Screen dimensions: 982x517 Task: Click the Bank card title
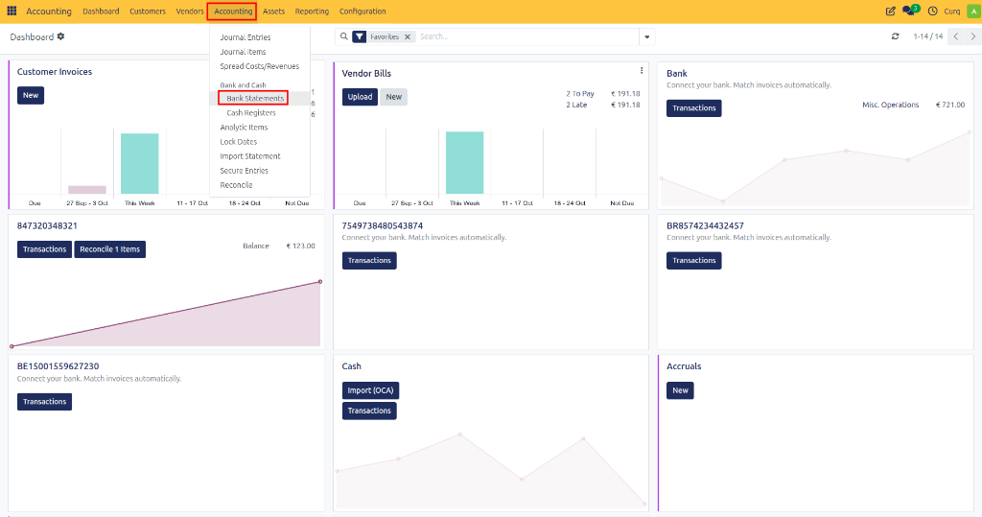click(x=677, y=73)
